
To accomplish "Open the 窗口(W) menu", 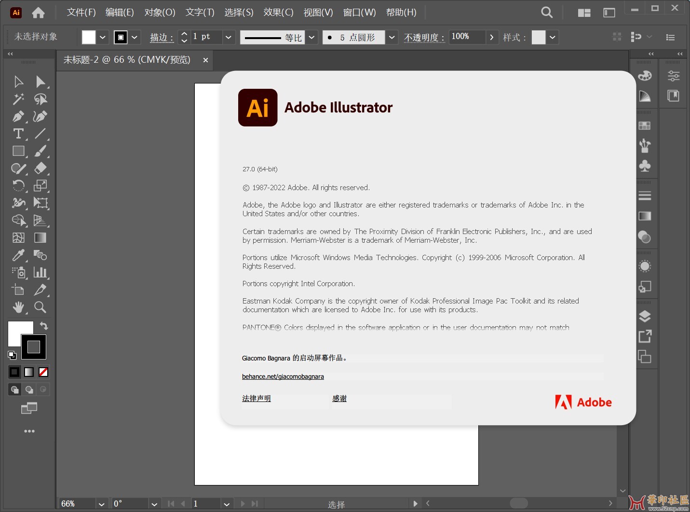I will [359, 13].
